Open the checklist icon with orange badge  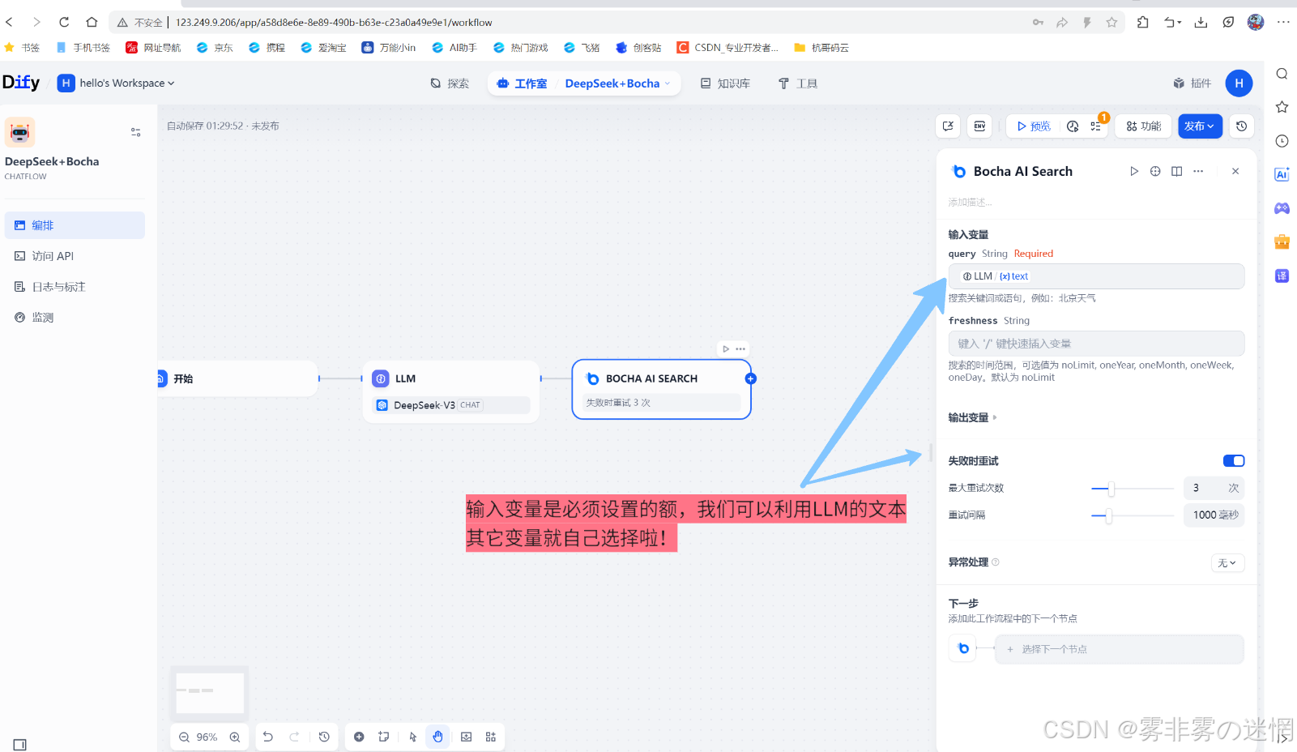1096,126
